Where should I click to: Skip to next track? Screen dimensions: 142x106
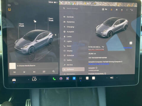point(34,72)
